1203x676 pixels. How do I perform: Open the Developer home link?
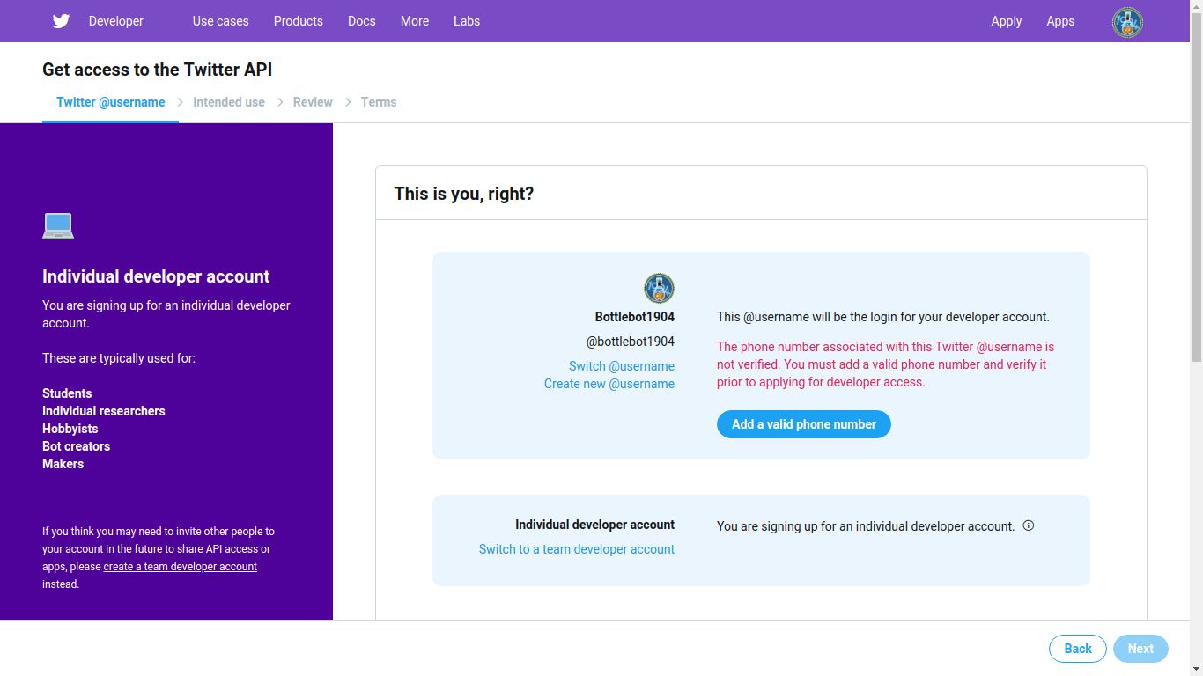116,21
